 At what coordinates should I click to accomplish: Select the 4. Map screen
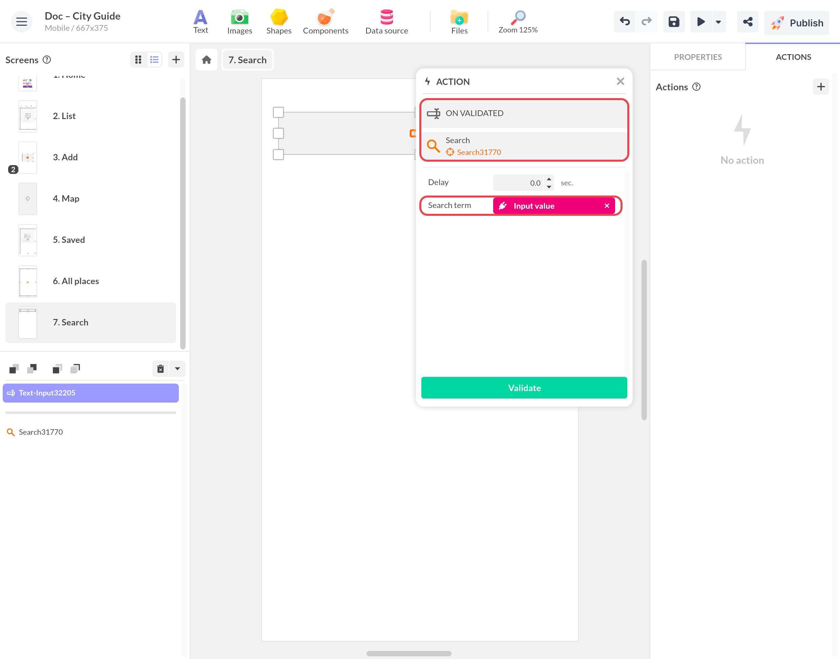click(x=91, y=199)
